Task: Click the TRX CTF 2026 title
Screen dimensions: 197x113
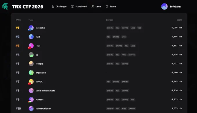Action: click(x=28, y=7)
